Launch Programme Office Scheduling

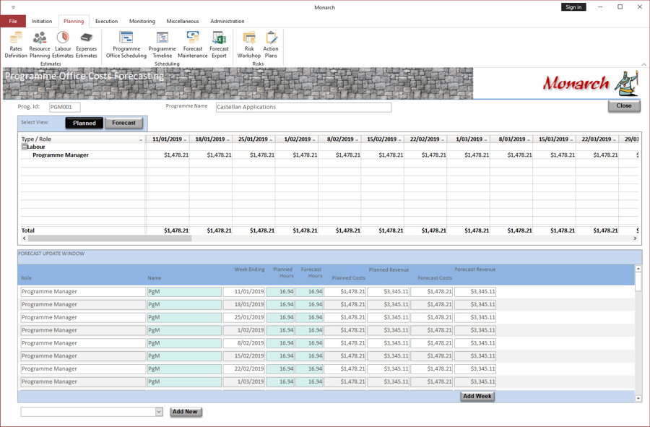(x=126, y=45)
